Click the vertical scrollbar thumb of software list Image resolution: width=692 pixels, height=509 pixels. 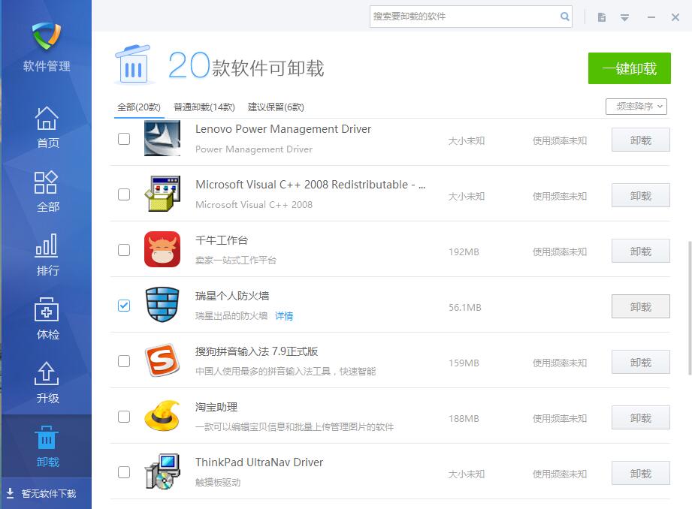tap(689, 308)
